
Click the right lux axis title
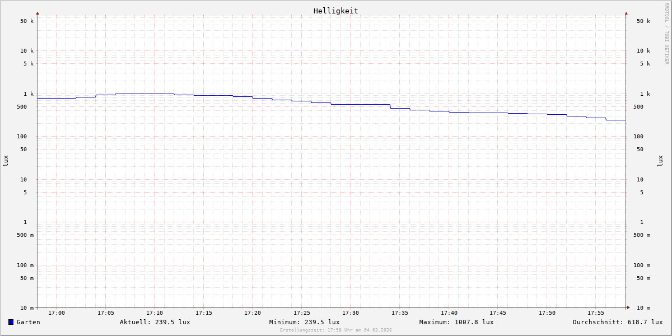660,161
